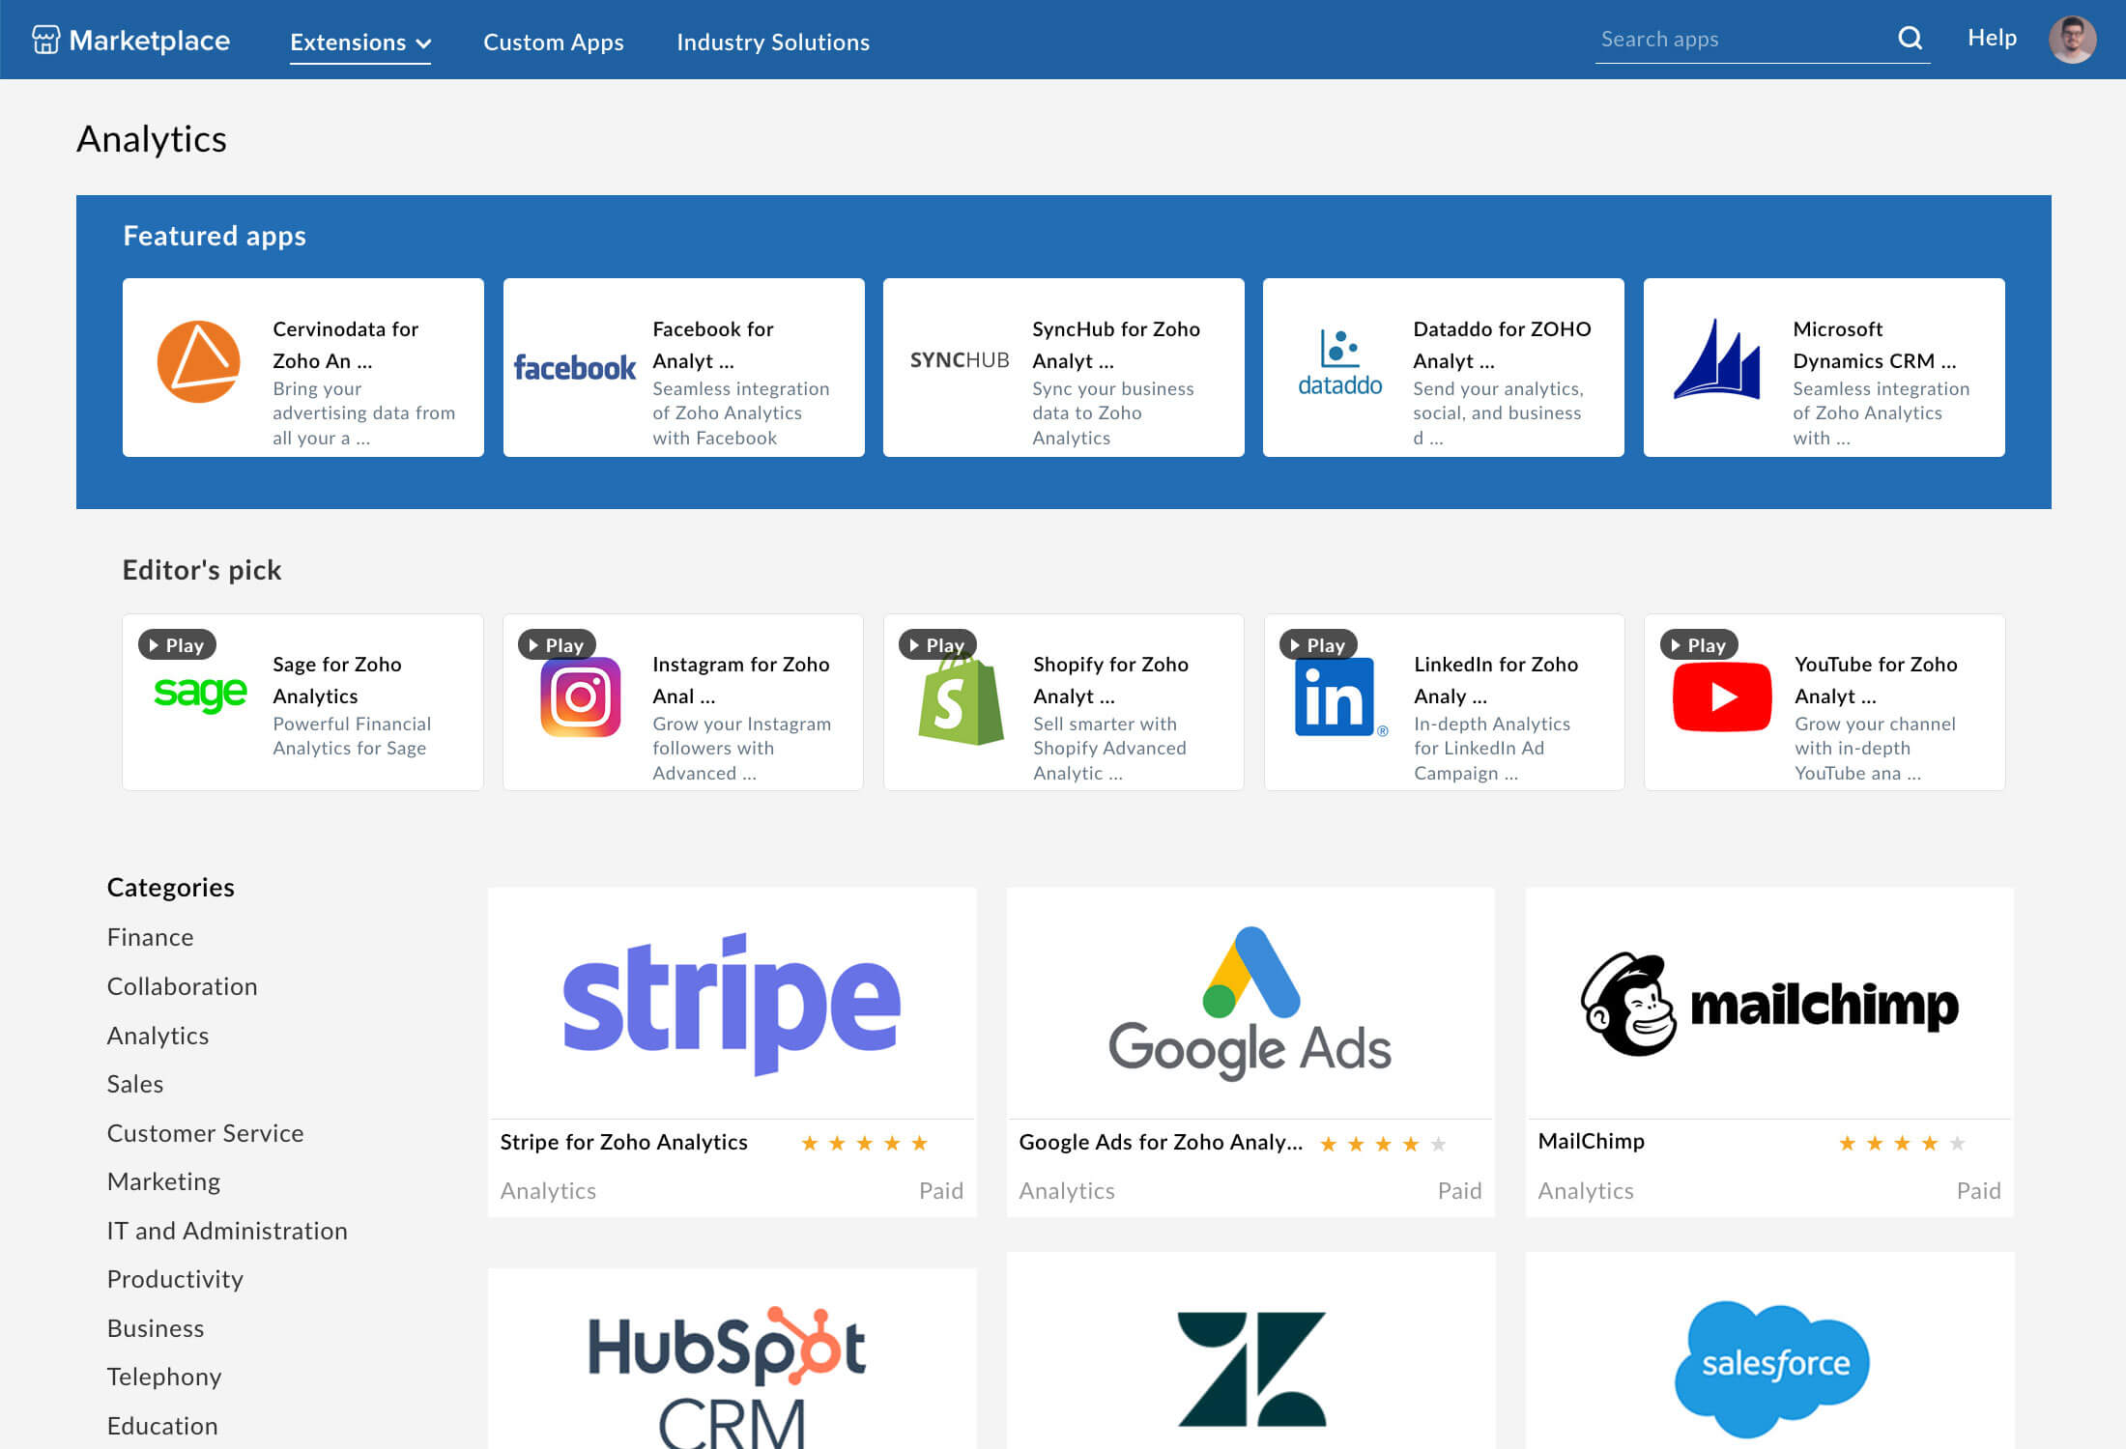Select the LinkedIn icon under Editor's pick

pyautogui.click(x=1338, y=696)
